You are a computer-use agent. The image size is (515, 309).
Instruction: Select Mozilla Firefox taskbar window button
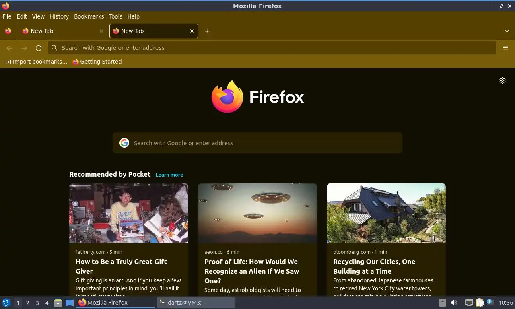[115, 303]
